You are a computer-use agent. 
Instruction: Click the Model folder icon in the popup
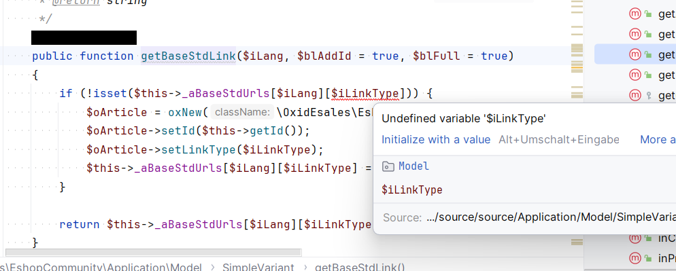pyautogui.click(x=388, y=166)
